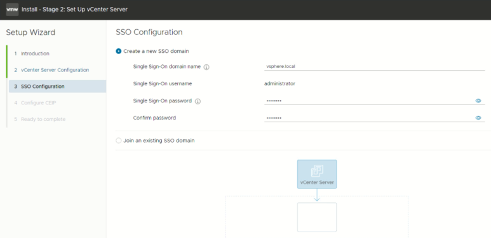Show Single Sign-On password with eye icon
This screenshot has height=238, width=491.
point(478,101)
